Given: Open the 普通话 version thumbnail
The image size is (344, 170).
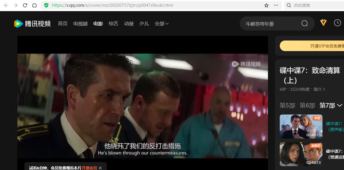Looking at the screenshot, I should (301, 154).
